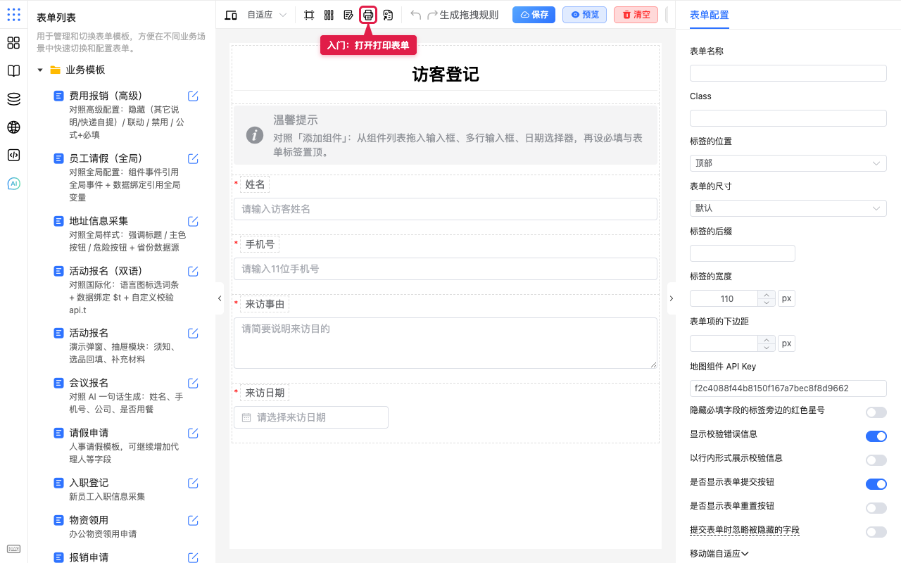This screenshot has width=901, height=563.
Task: Toggle 隐藏必填字段的标签旁边的红色星号 switch
Action: pyautogui.click(x=876, y=412)
